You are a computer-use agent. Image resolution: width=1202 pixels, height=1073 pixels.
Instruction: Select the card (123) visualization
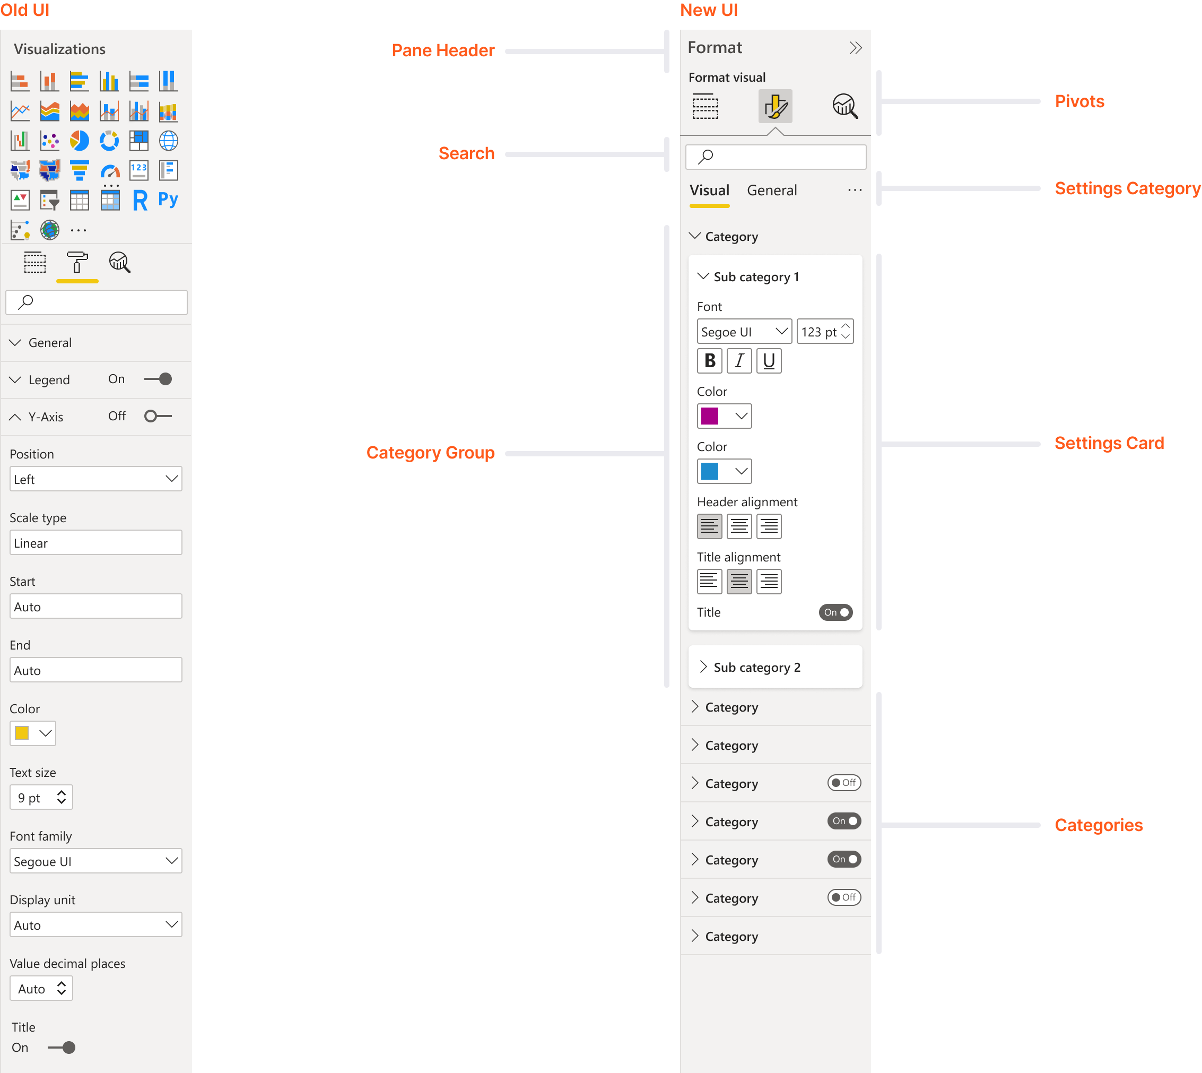point(139,171)
